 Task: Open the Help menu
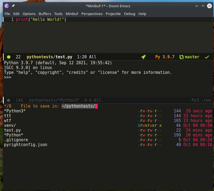click(x=142, y=14)
